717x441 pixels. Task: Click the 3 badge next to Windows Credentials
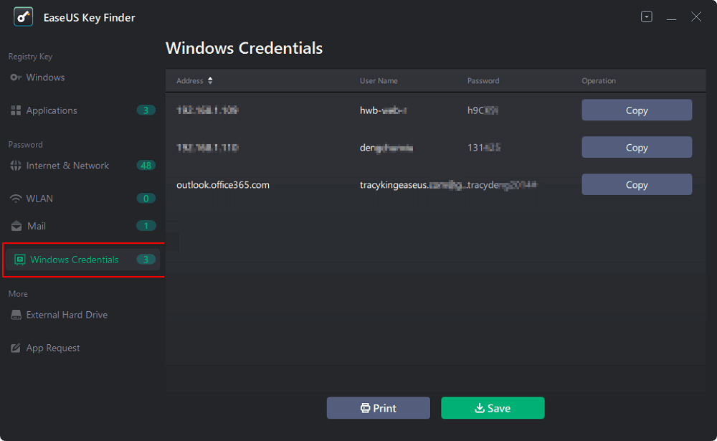(x=146, y=259)
